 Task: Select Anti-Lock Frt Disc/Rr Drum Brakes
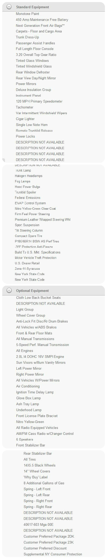coord(42,321)
